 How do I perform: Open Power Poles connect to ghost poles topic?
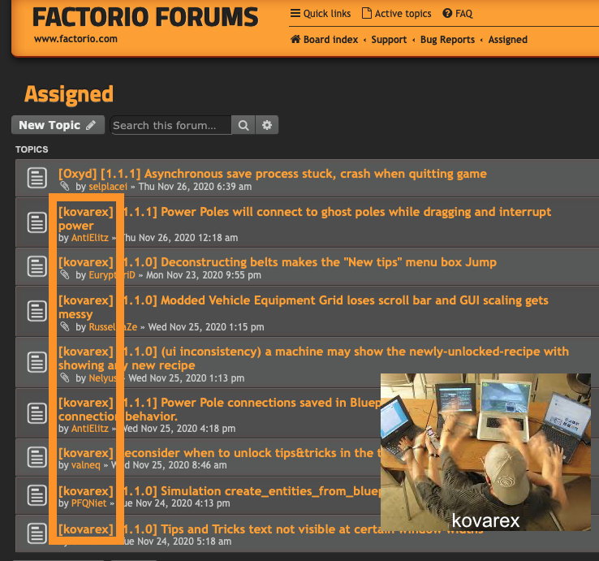coord(304,218)
